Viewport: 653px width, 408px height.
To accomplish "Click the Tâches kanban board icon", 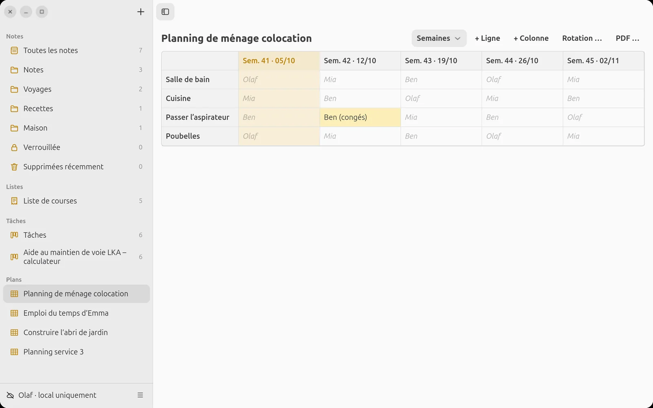I will click(14, 235).
